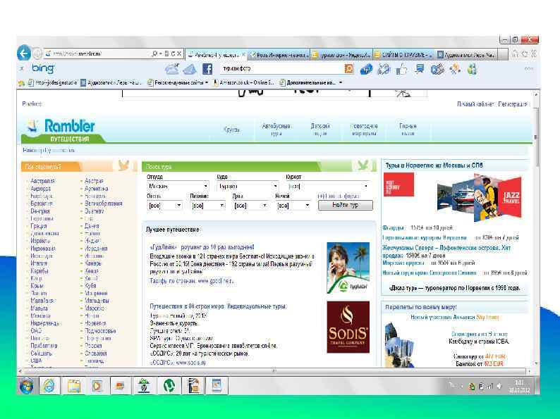Open the Amazon.co.uk favorites bar link
560x419 pixels.
(243, 82)
